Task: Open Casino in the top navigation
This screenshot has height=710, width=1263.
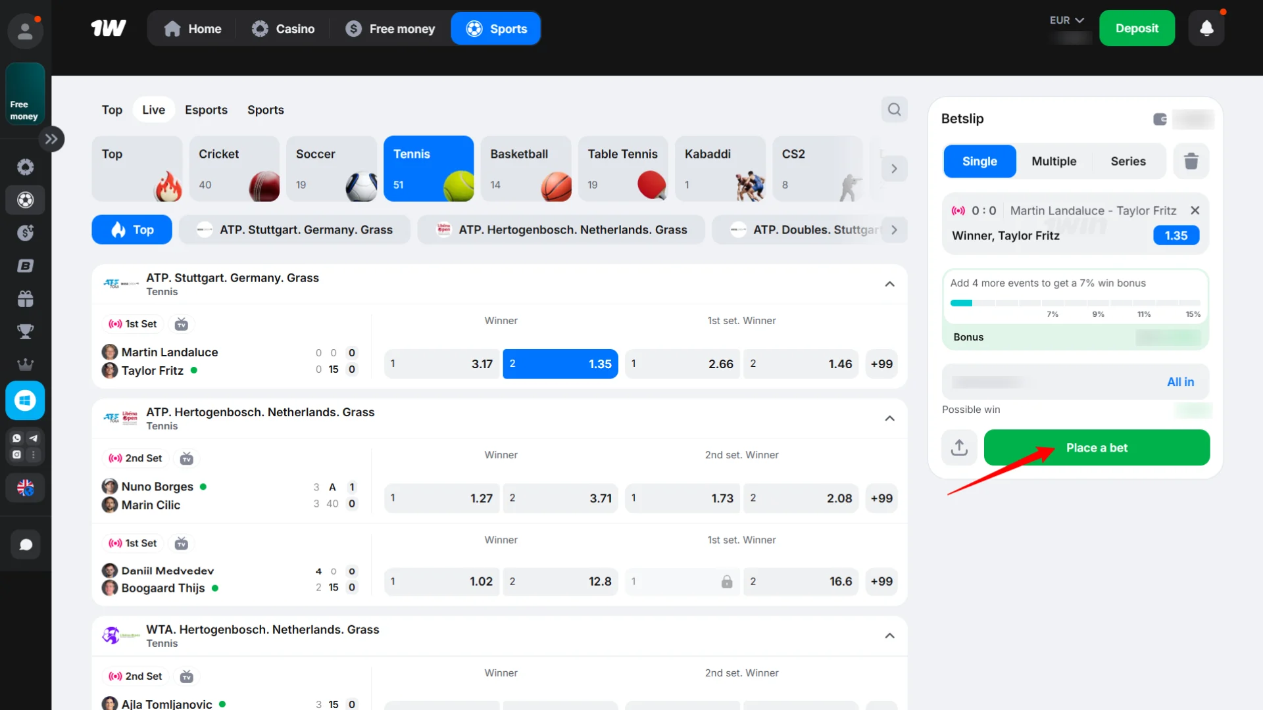Action: [284, 28]
